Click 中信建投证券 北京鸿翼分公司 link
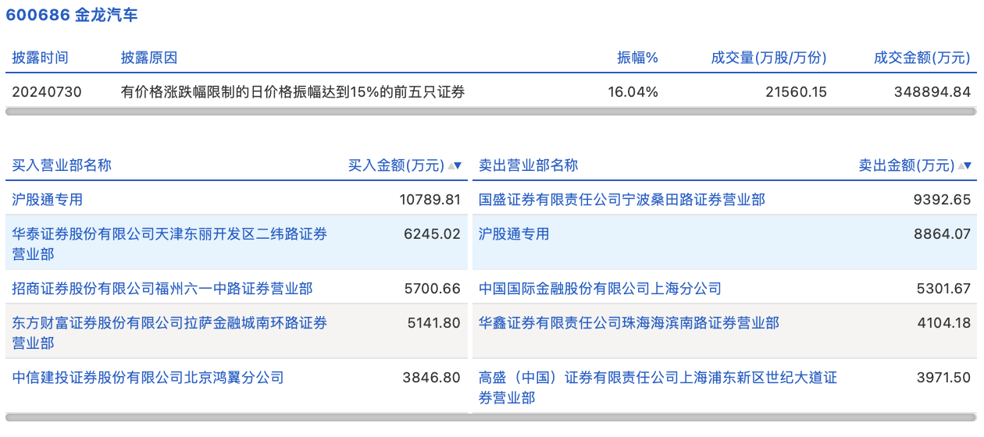 point(148,378)
